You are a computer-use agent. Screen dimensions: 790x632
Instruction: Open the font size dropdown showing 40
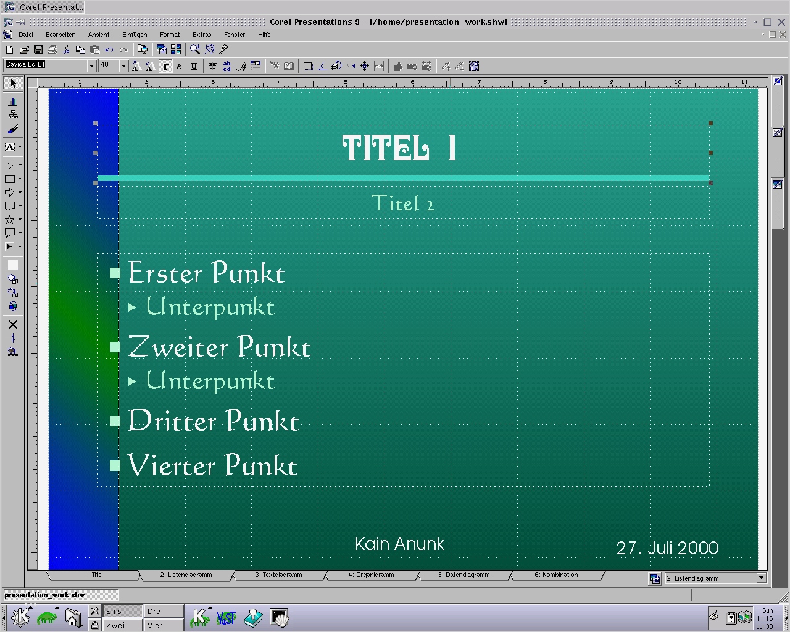click(x=123, y=66)
